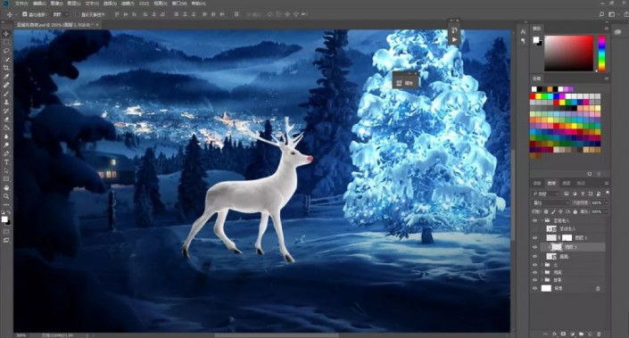Select the Eyedropper tool
This screenshot has height=338, width=629.
click(x=6, y=77)
